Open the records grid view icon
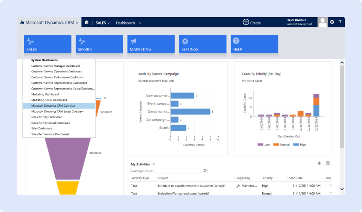362x212 pixels. (x=328, y=163)
